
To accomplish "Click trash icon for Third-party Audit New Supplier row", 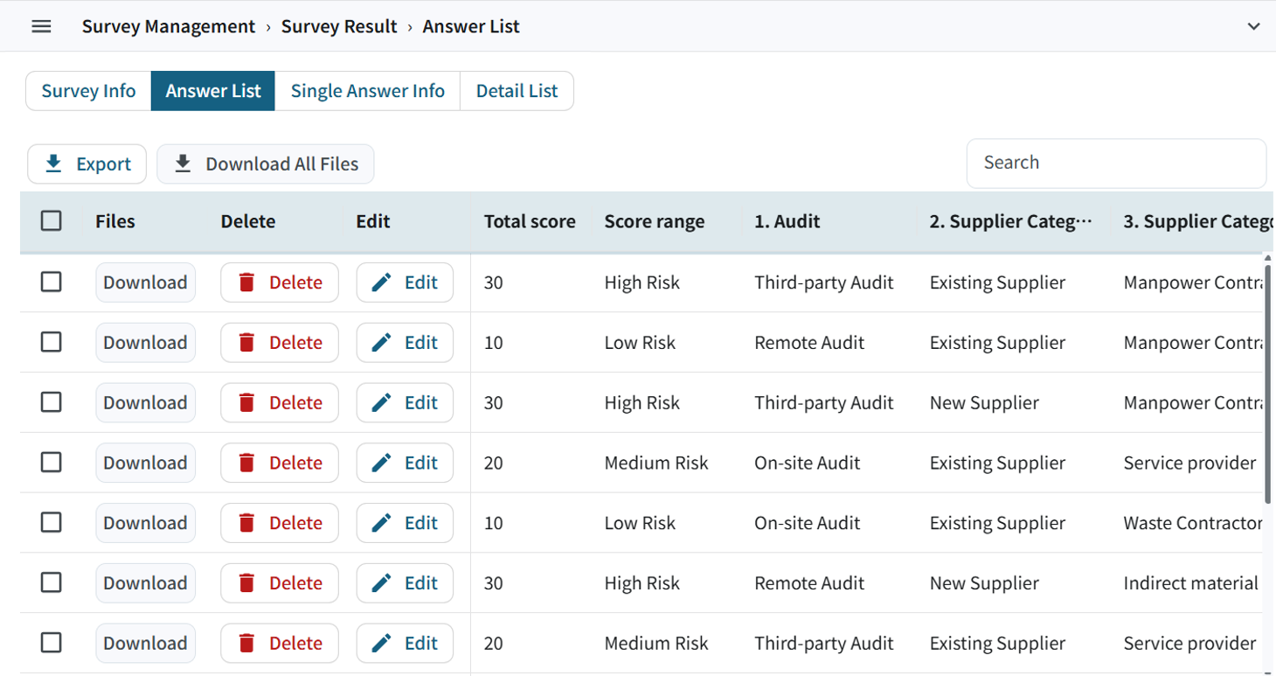I will [246, 402].
